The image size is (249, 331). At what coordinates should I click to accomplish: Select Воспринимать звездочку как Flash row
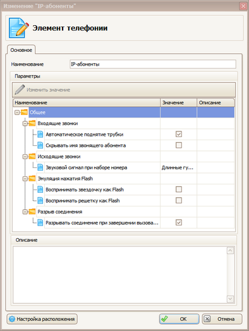pos(124,190)
